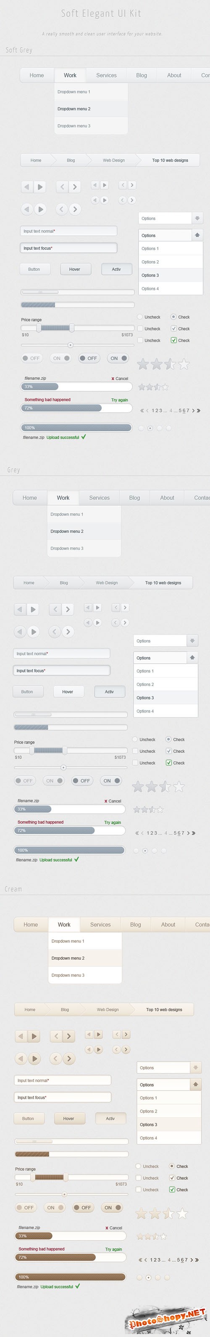Toggle the green-ticked Check checkbox in Soft Grey kit
The height and width of the screenshot is (1337, 210).
click(x=174, y=340)
